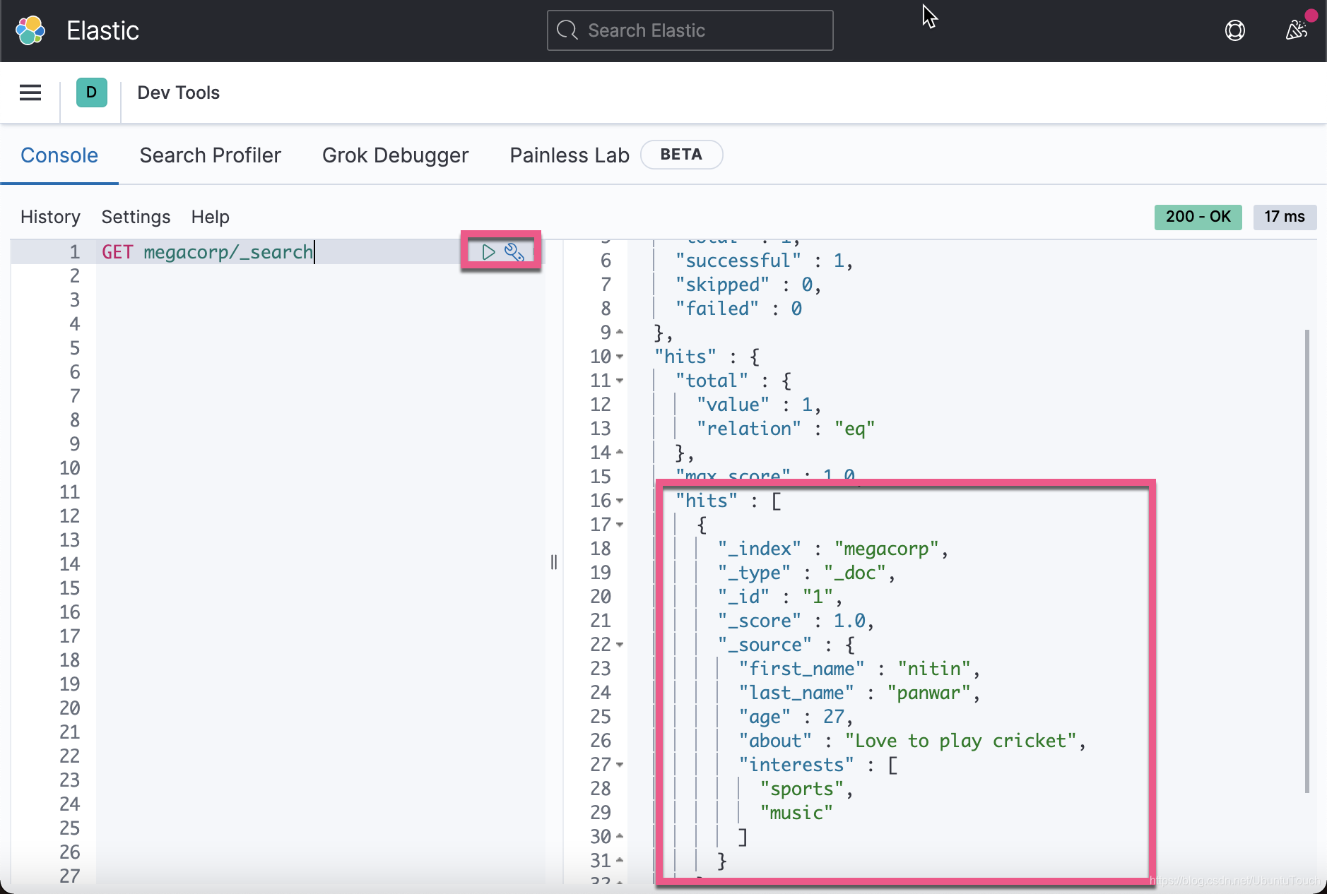Open the Painless Lab tab
The width and height of the screenshot is (1327, 894).
(570, 155)
